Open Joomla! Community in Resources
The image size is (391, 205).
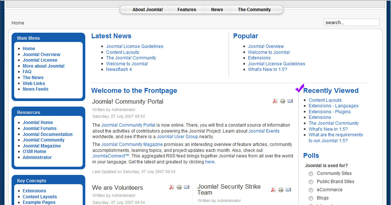point(44,140)
